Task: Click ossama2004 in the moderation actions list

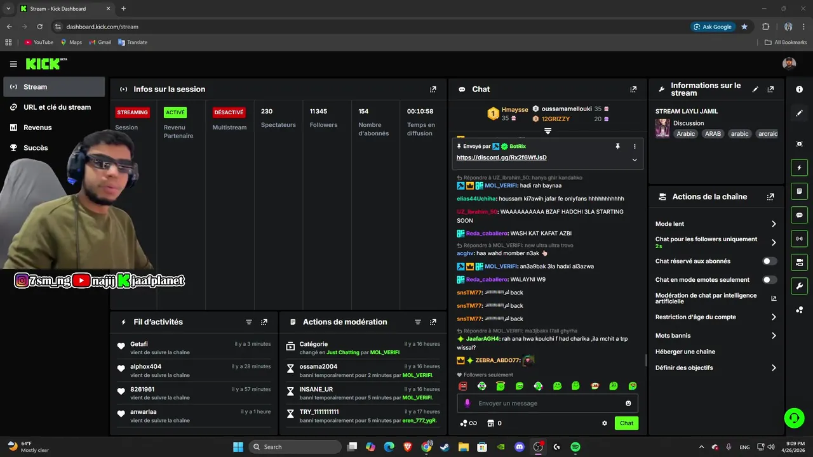Action: (x=318, y=367)
